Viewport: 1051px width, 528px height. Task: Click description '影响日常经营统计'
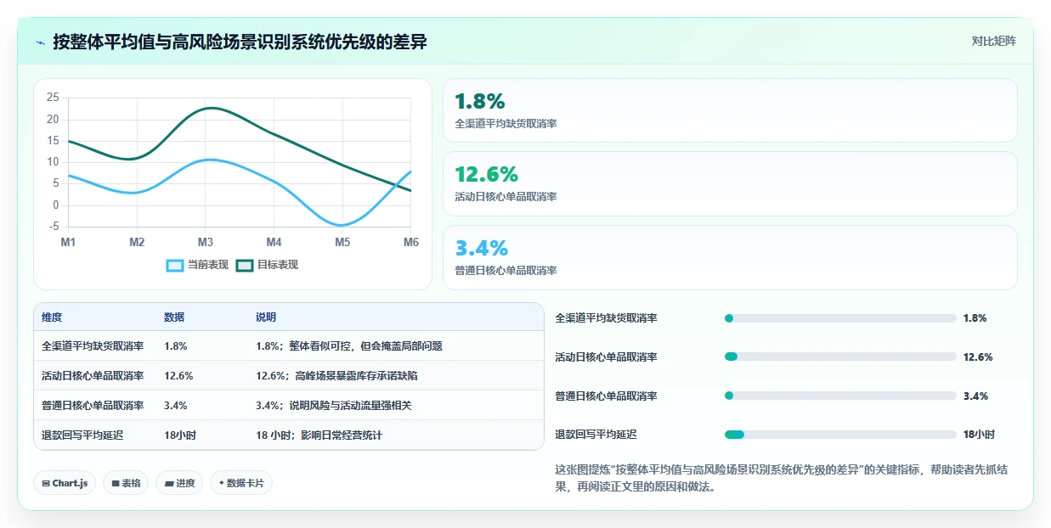coord(342,435)
